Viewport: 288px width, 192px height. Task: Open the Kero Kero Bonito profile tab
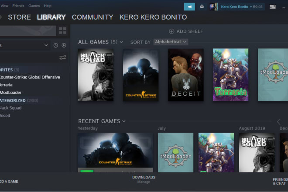point(153,17)
